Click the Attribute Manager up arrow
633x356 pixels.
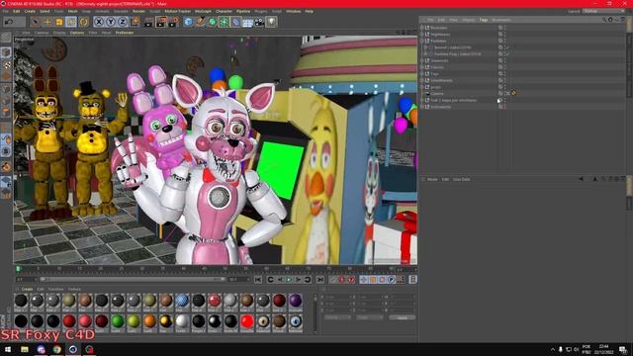click(x=595, y=179)
